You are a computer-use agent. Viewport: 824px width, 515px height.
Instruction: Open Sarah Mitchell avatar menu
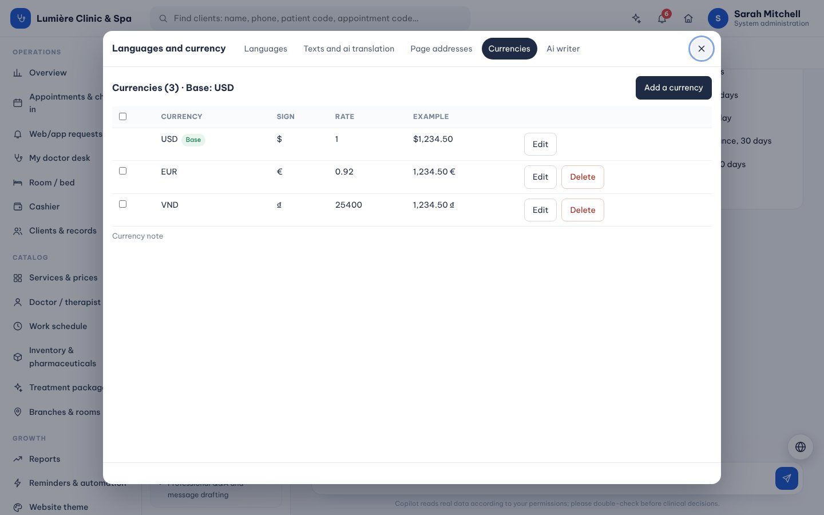click(718, 18)
